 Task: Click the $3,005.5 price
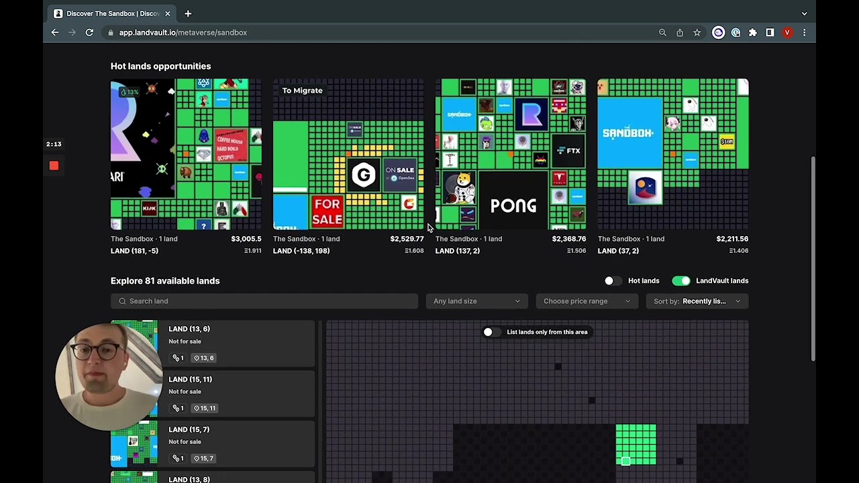tap(246, 239)
